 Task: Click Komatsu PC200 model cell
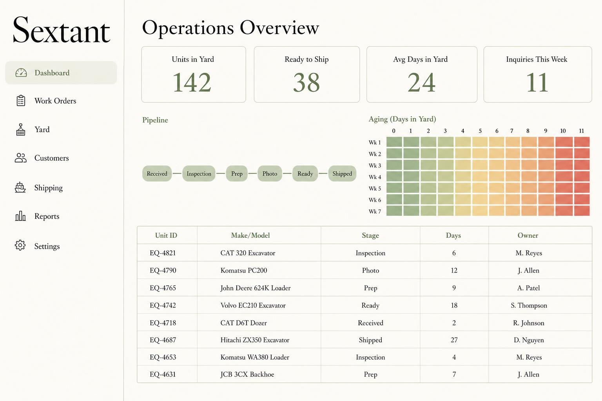click(x=244, y=270)
